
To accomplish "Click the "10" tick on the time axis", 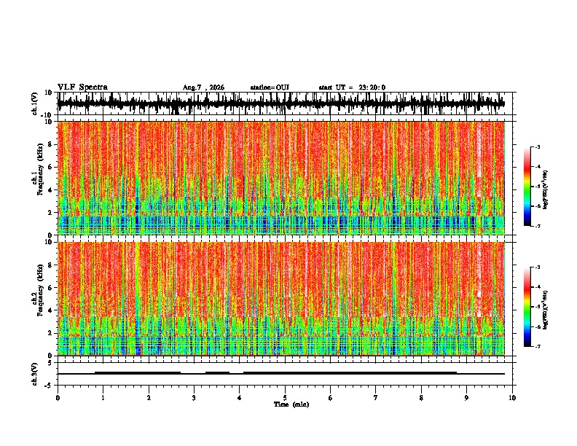I will point(512,398).
